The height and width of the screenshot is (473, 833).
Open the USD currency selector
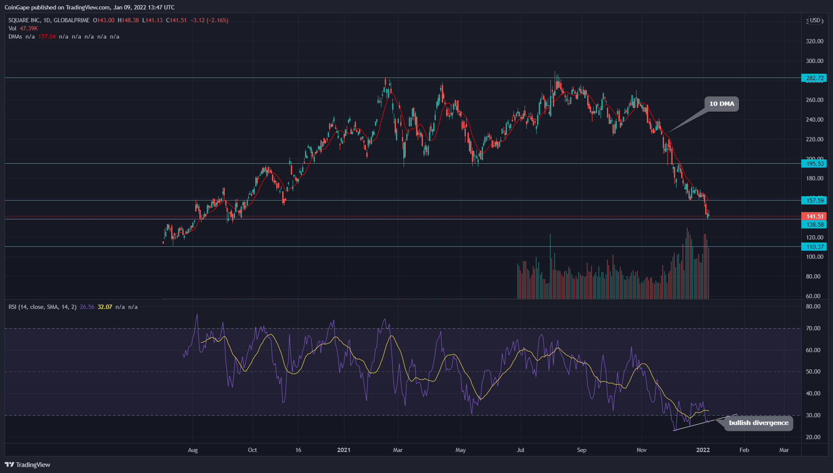[x=815, y=21]
